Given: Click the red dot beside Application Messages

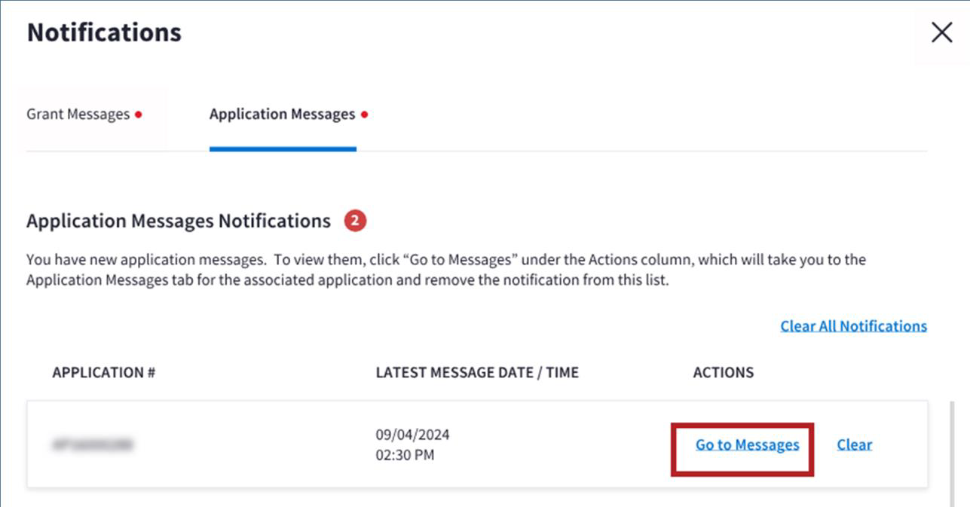Looking at the screenshot, I should click(364, 115).
